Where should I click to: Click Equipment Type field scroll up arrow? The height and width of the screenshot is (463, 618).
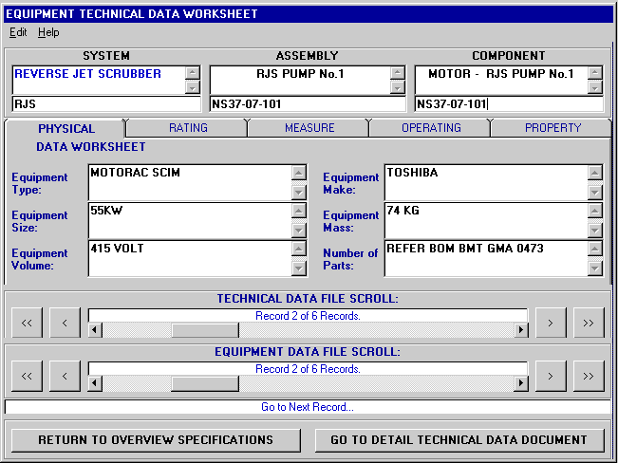(x=299, y=173)
